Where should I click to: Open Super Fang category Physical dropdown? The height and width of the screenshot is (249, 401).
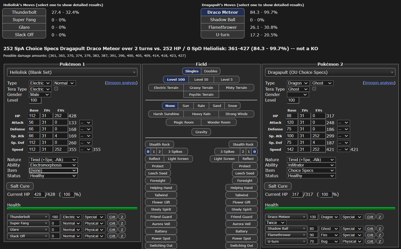point(94,223)
